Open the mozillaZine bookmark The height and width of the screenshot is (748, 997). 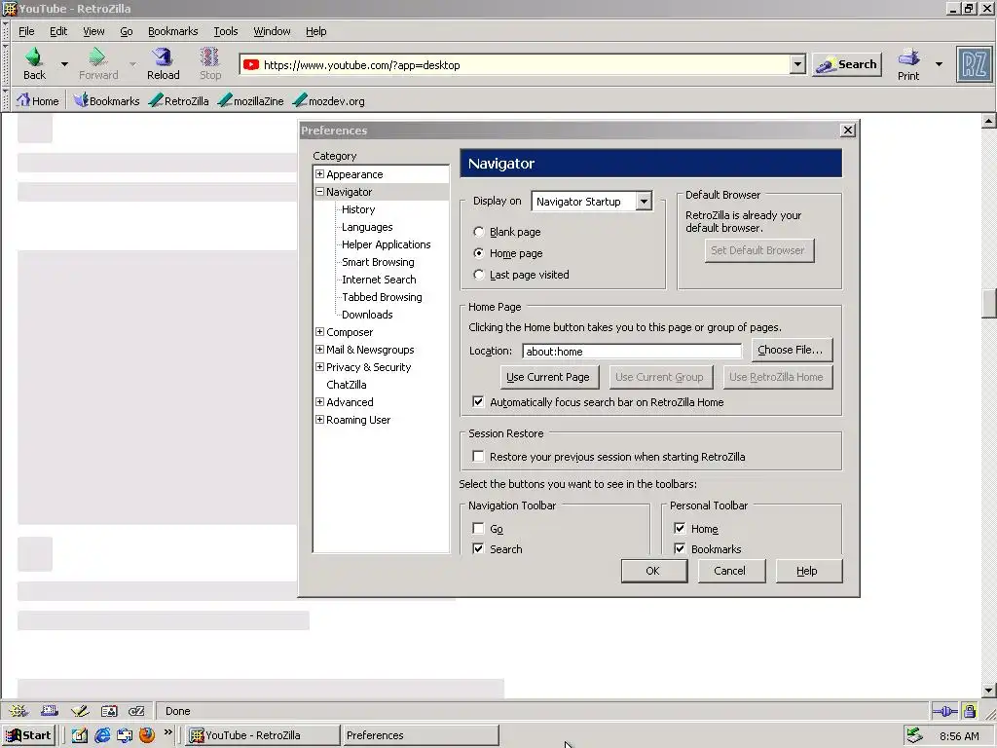[x=250, y=100]
